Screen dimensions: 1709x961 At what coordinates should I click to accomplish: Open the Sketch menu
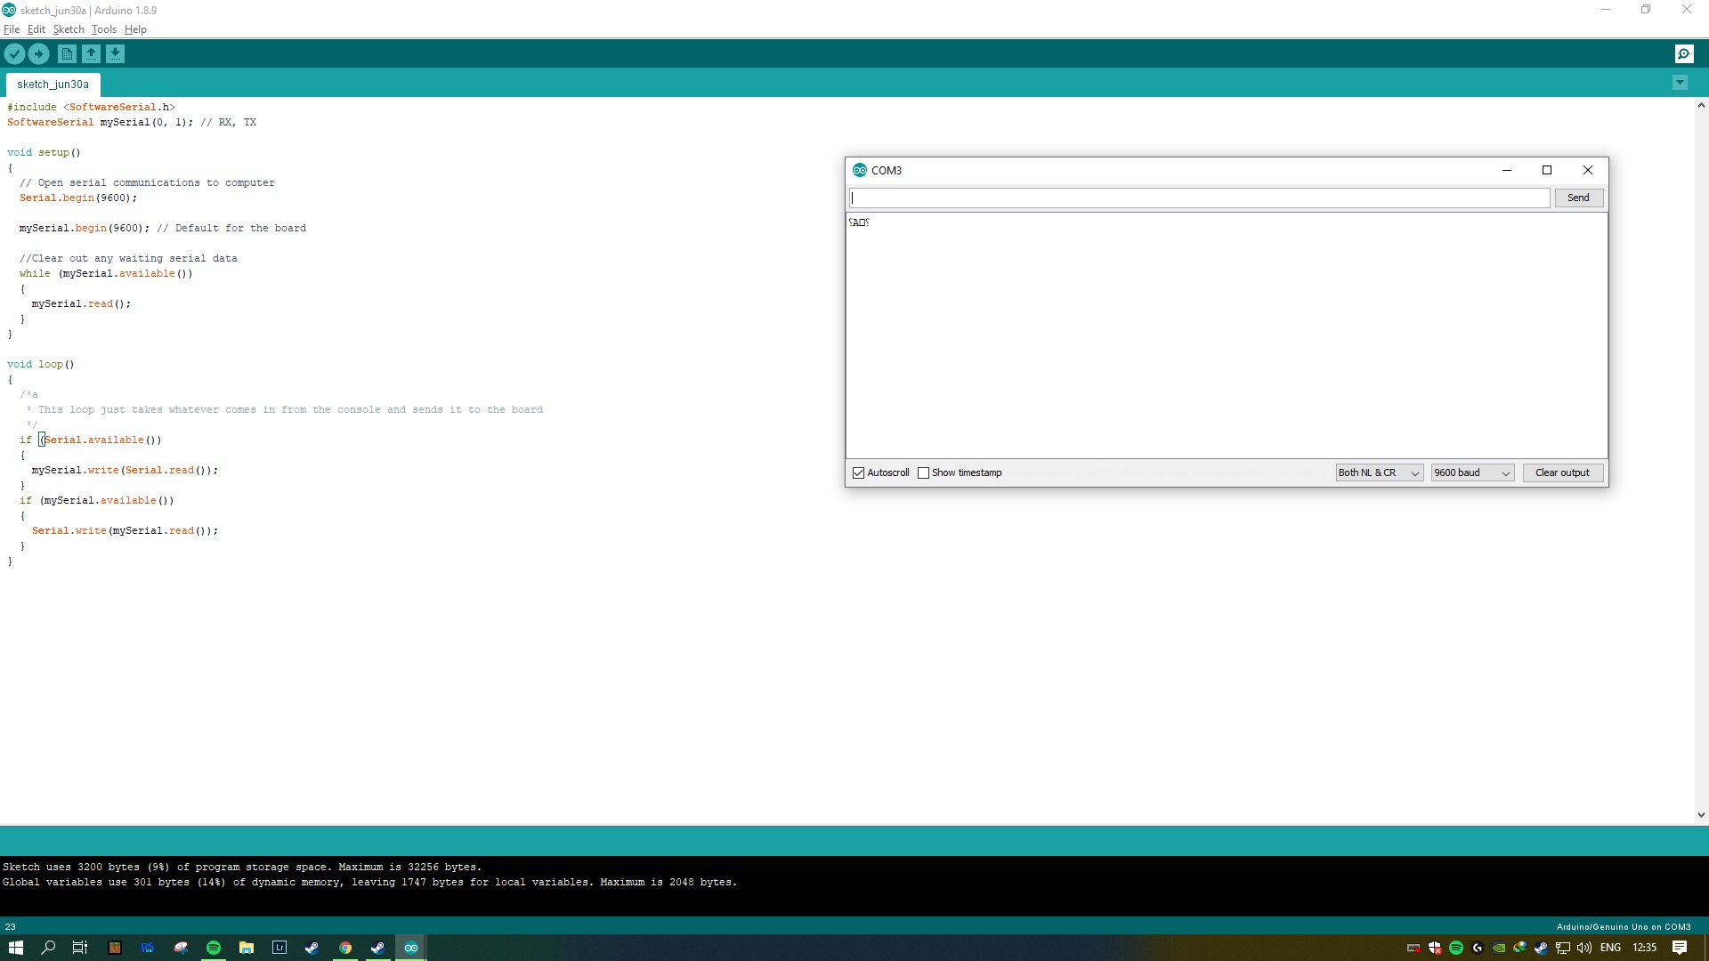coord(69,29)
